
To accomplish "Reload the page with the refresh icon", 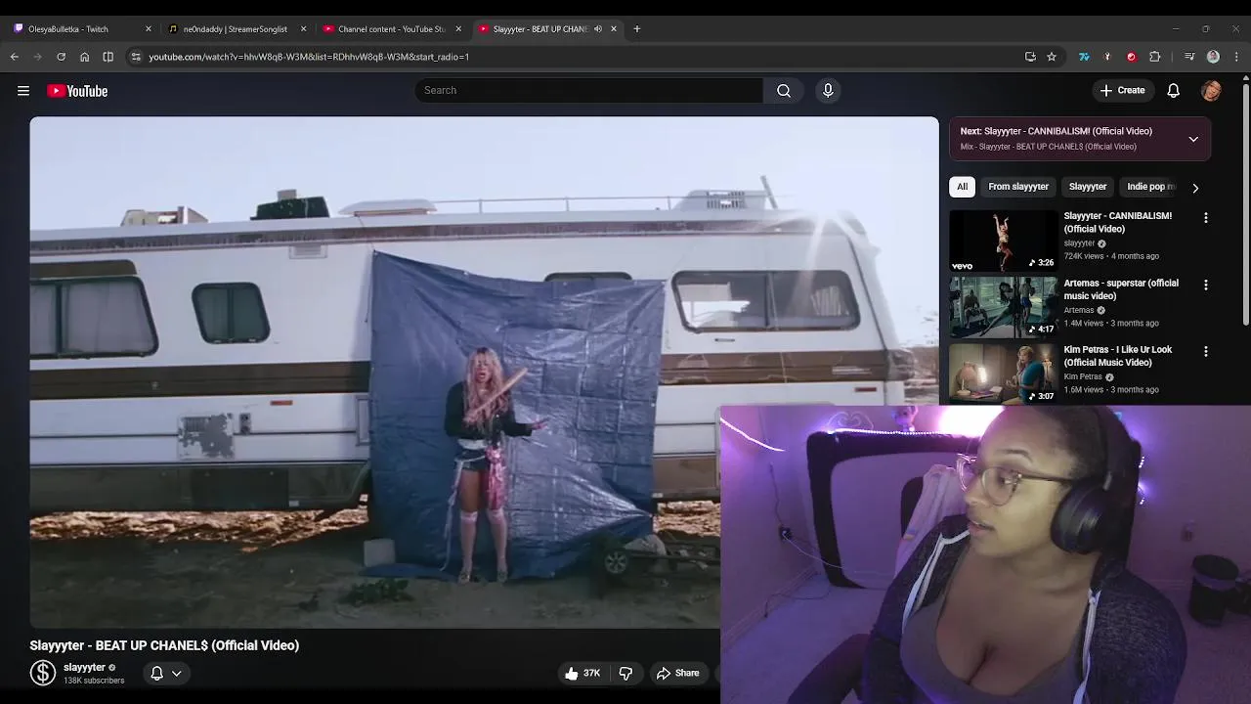I will pos(61,57).
